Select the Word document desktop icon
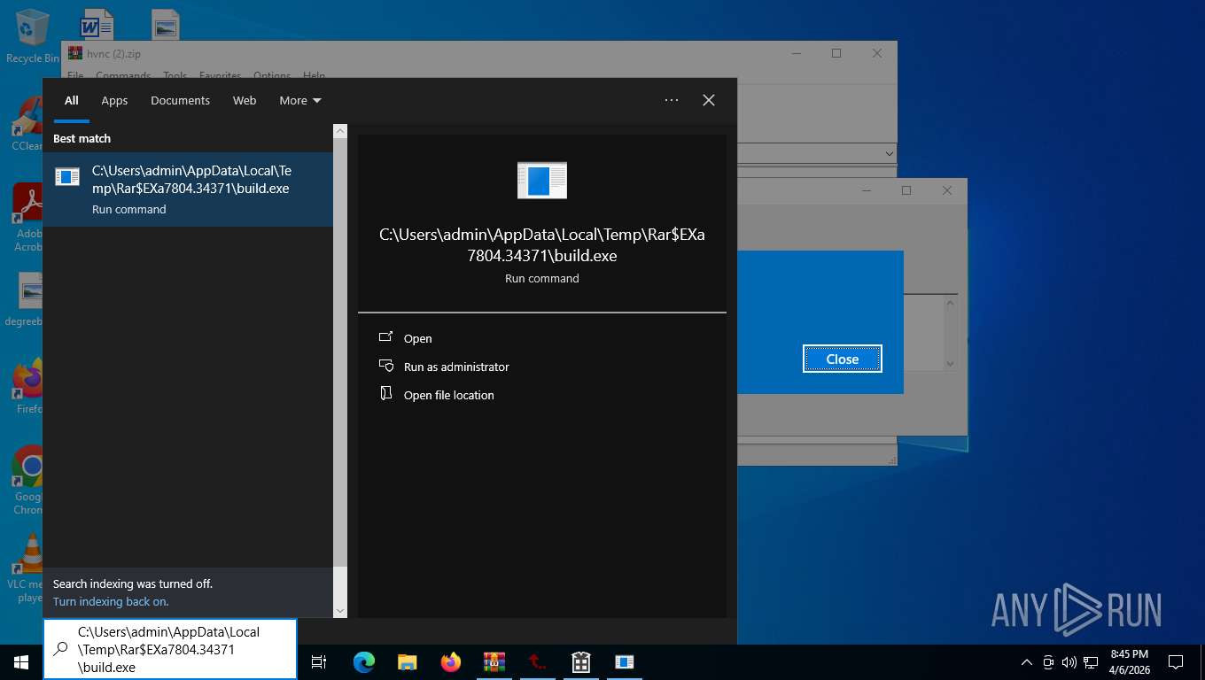1205x680 pixels. 97,24
